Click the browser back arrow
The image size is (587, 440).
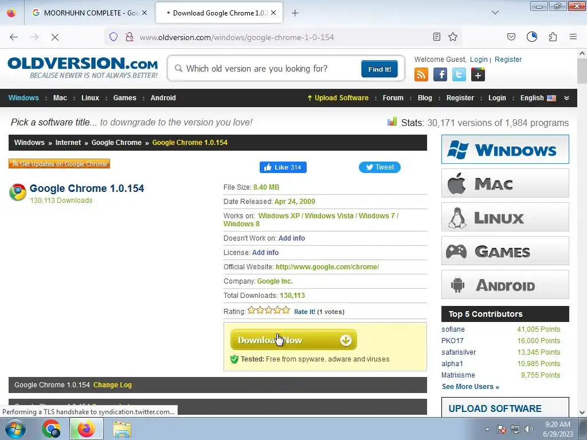[x=14, y=37]
